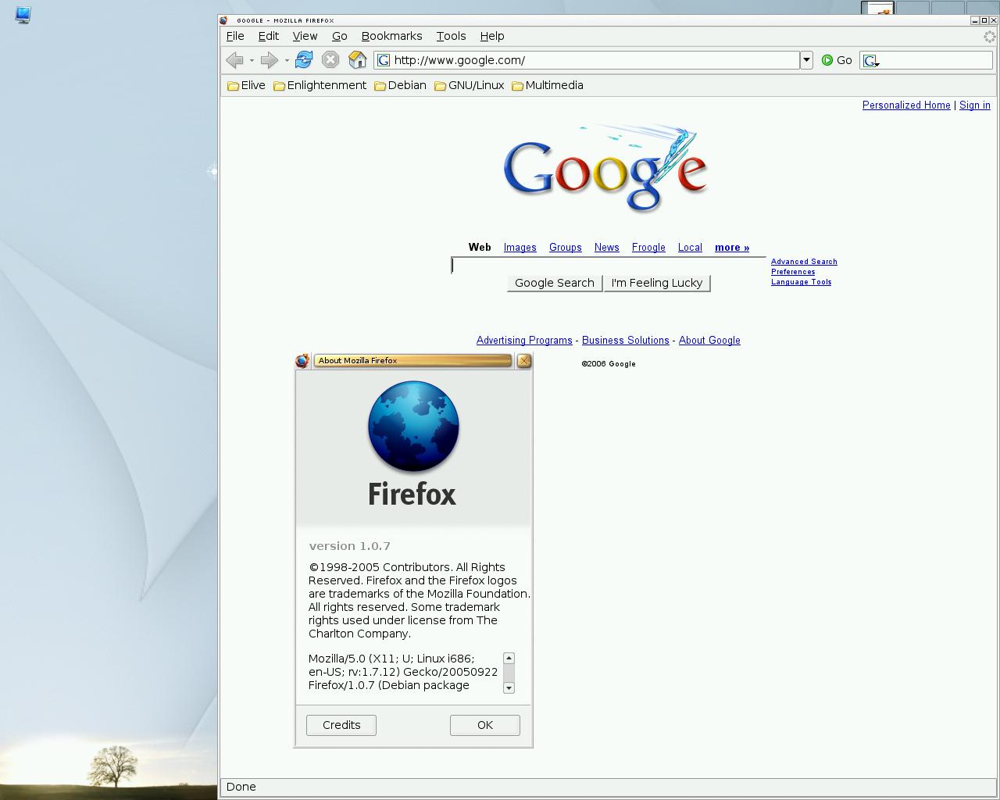Click the Back navigation arrow
The image size is (1000, 800).
click(234, 60)
